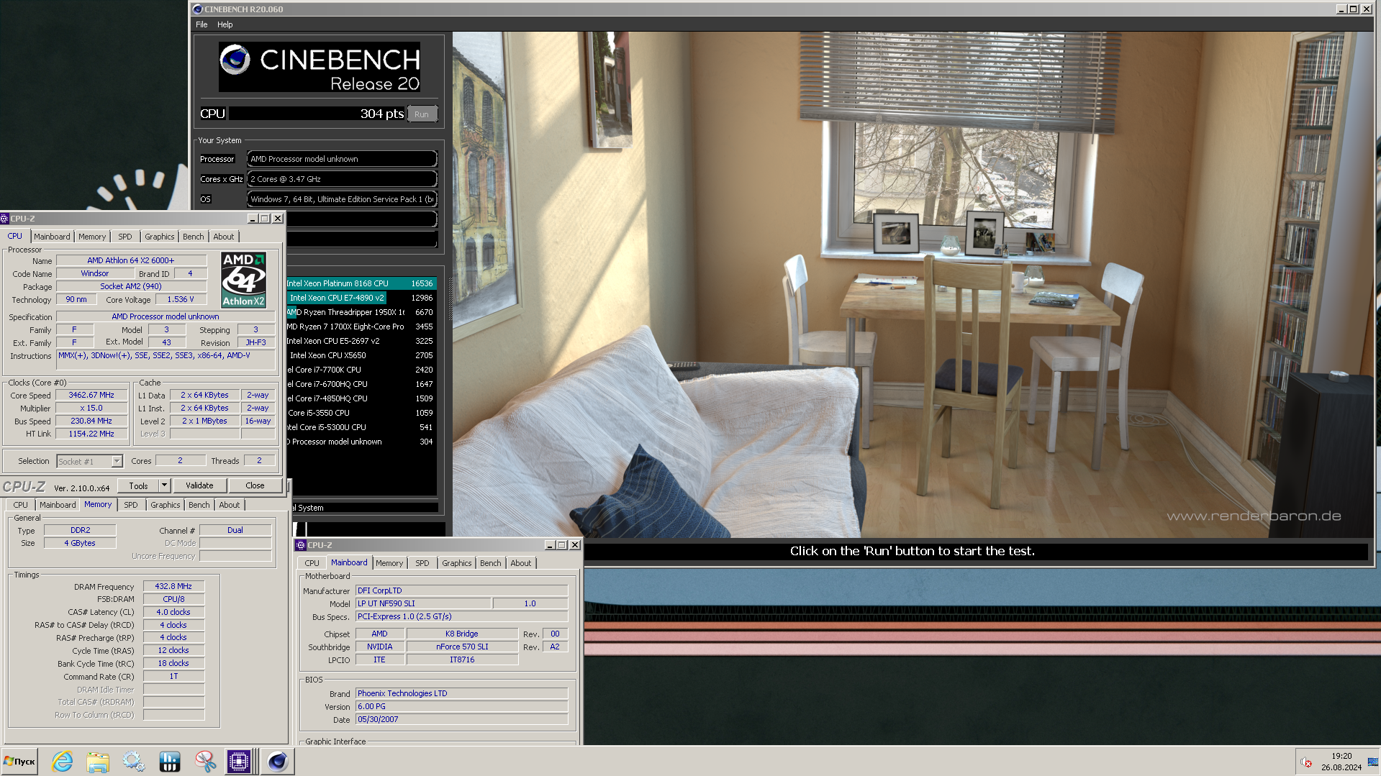1381x776 pixels.
Task: Launch Snipping Tool scissors icon in taskbar
Action: coord(205,761)
